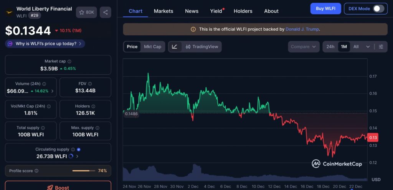Click the verified checkmark next to Circulating supply

point(79,149)
